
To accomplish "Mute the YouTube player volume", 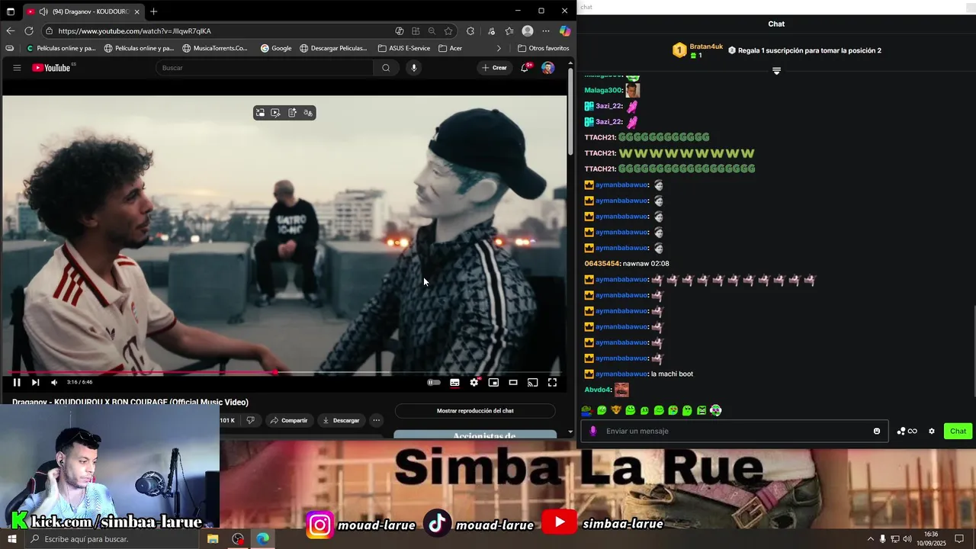I will 54,383.
